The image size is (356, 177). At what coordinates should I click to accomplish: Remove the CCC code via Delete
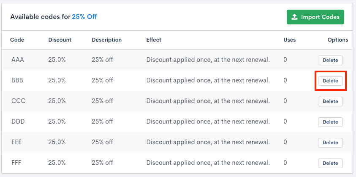coord(330,101)
